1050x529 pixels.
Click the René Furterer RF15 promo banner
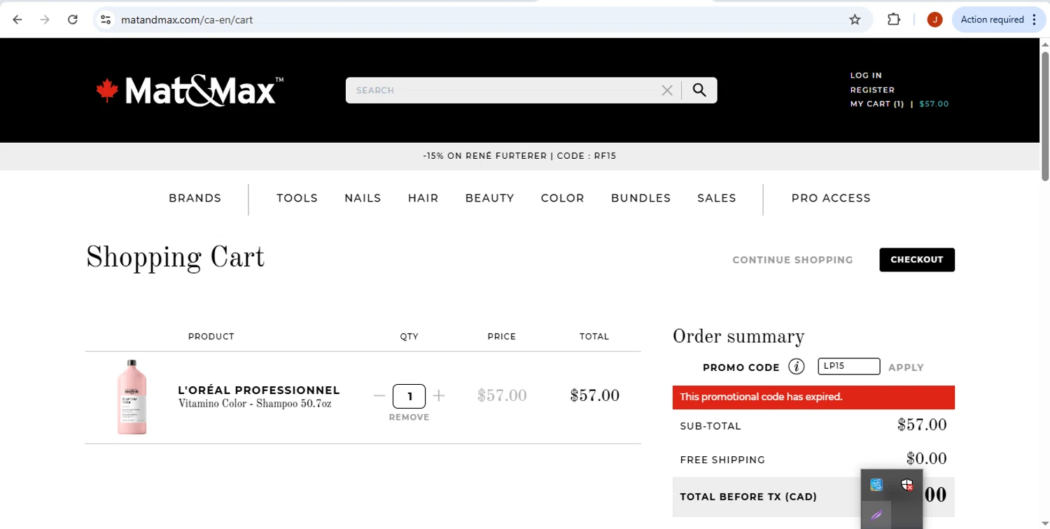[x=519, y=156]
